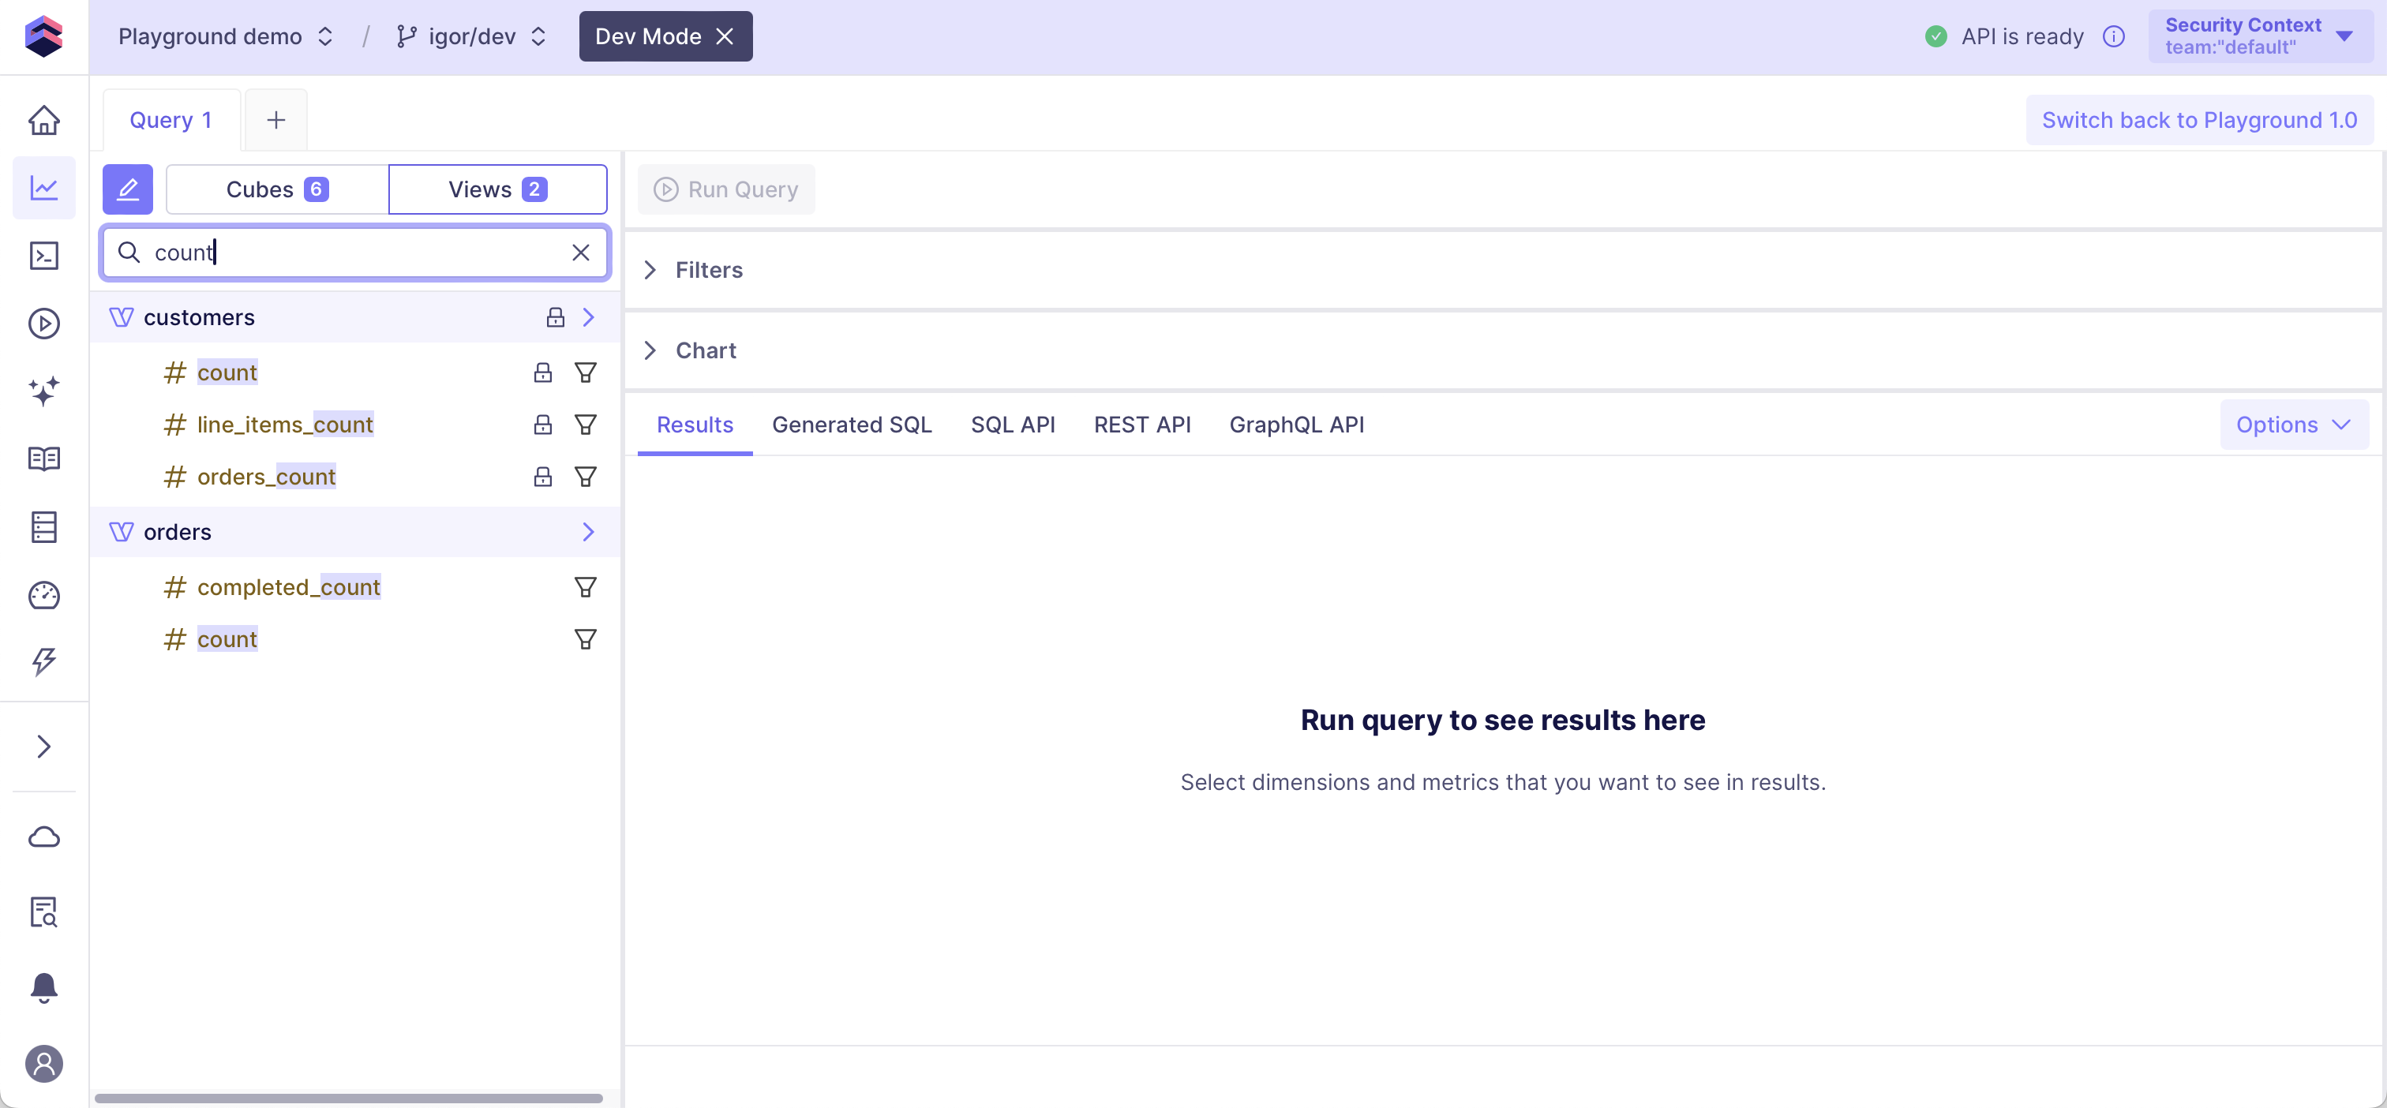Image resolution: width=2387 pixels, height=1108 pixels.
Task: Open the SQL terminal sidebar icon
Action: click(x=43, y=256)
